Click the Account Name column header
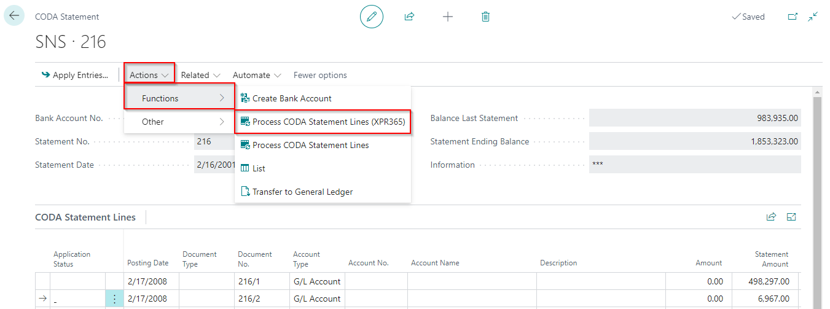Image resolution: width=830 pixels, height=309 pixels. click(x=435, y=263)
